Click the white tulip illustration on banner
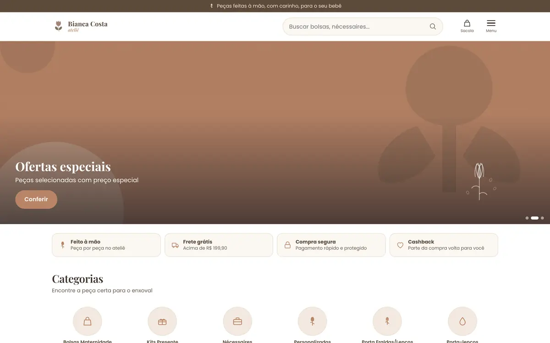This screenshot has width=550, height=343. pos(480,182)
